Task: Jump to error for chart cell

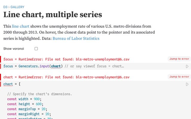Action: click(x=179, y=77)
